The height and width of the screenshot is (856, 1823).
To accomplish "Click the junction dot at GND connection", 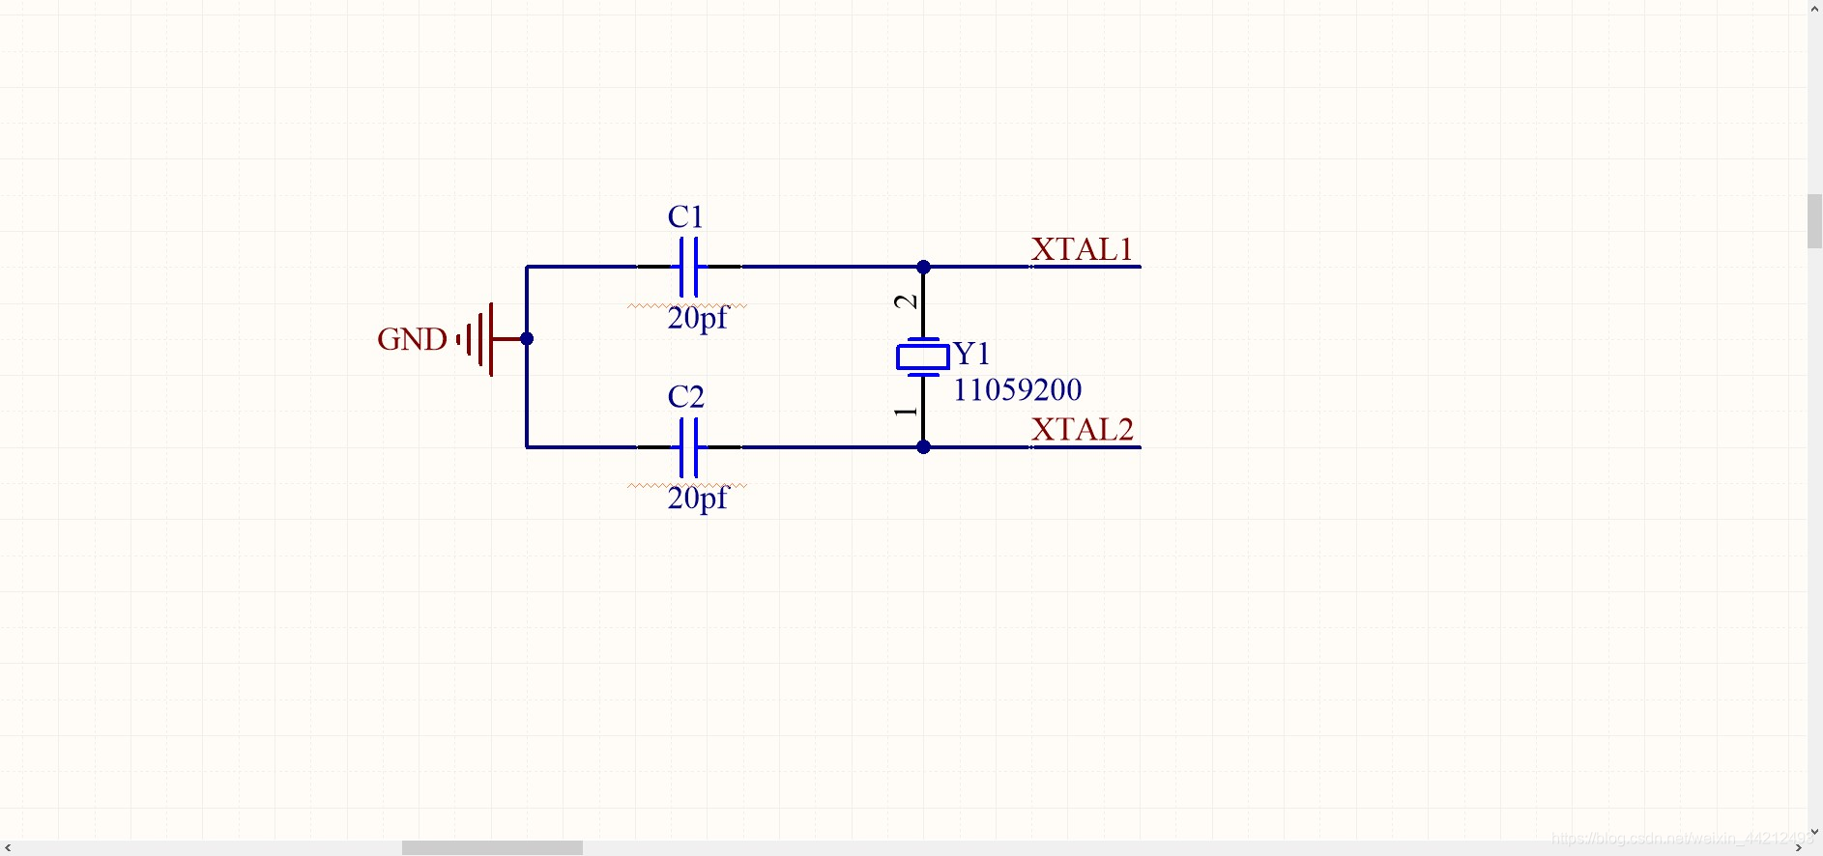I will point(527,338).
